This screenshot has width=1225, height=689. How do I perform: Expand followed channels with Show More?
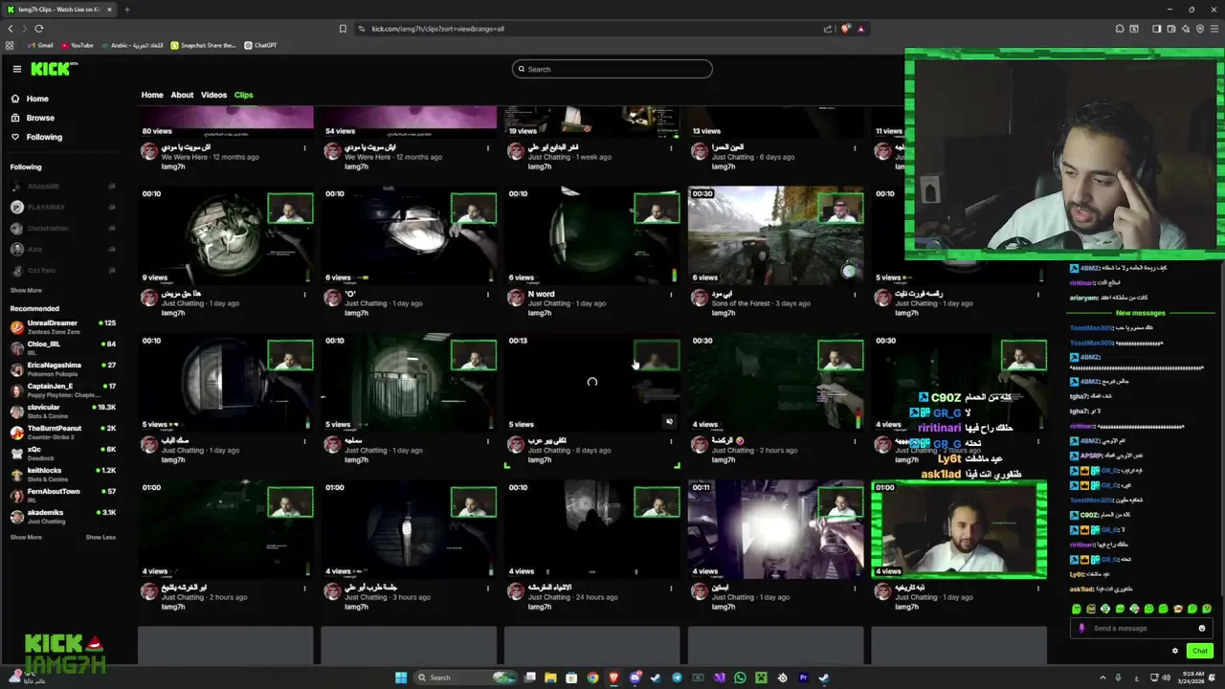26,290
